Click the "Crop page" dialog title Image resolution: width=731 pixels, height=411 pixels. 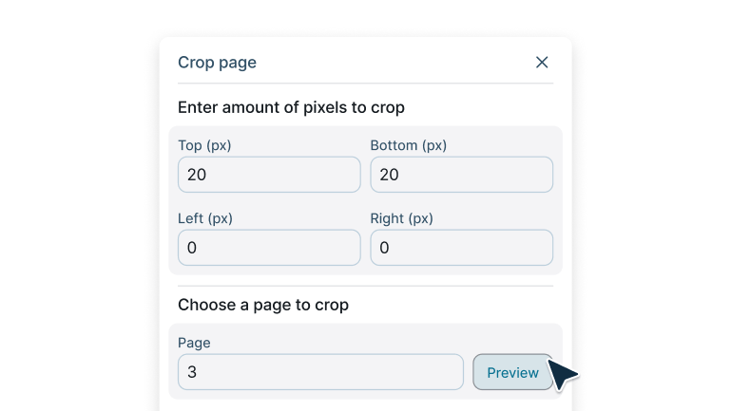tap(217, 63)
